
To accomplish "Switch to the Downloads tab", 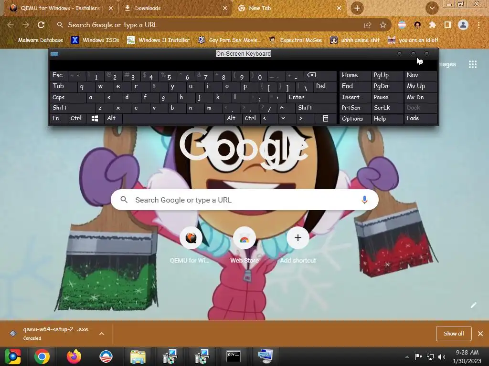I will (175, 8).
